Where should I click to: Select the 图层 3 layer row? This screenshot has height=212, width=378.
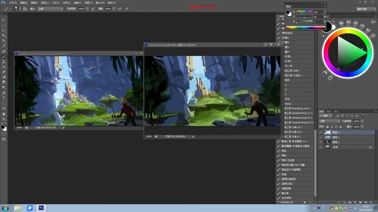coord(347,137)
